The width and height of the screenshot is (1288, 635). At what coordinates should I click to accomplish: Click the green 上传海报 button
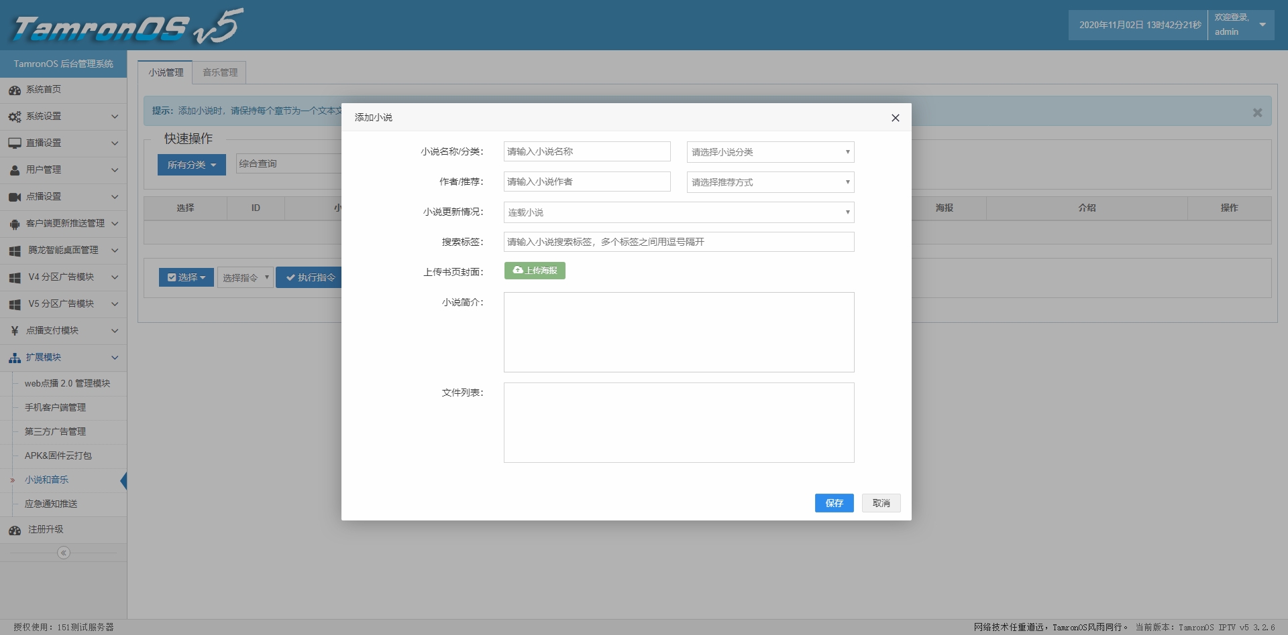[535, 271]
